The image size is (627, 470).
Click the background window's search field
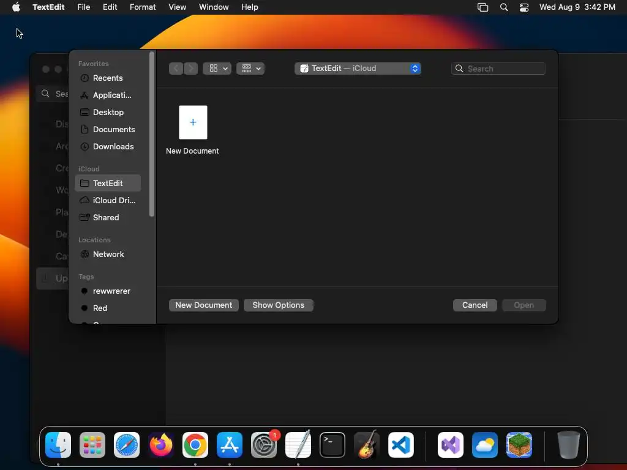(53, 94)
